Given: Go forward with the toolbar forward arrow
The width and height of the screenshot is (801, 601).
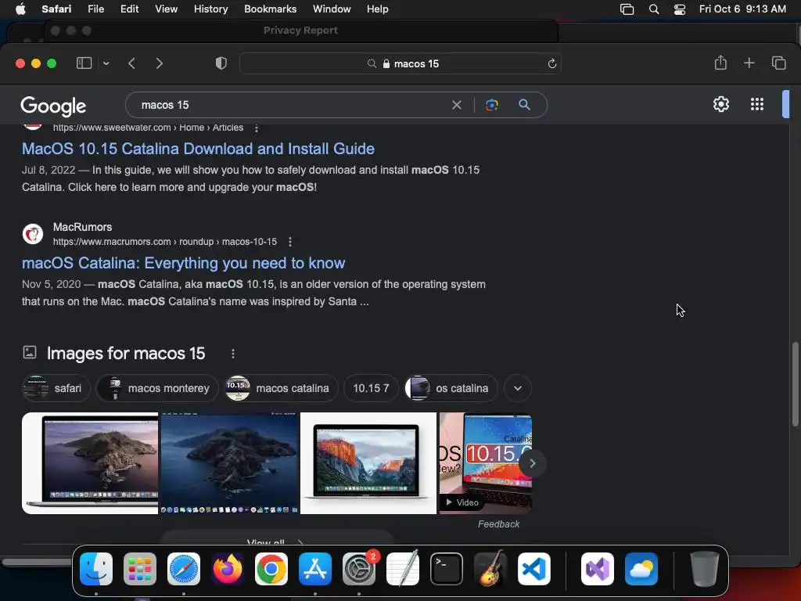Looking at the screenshot, I should [160, 63].
